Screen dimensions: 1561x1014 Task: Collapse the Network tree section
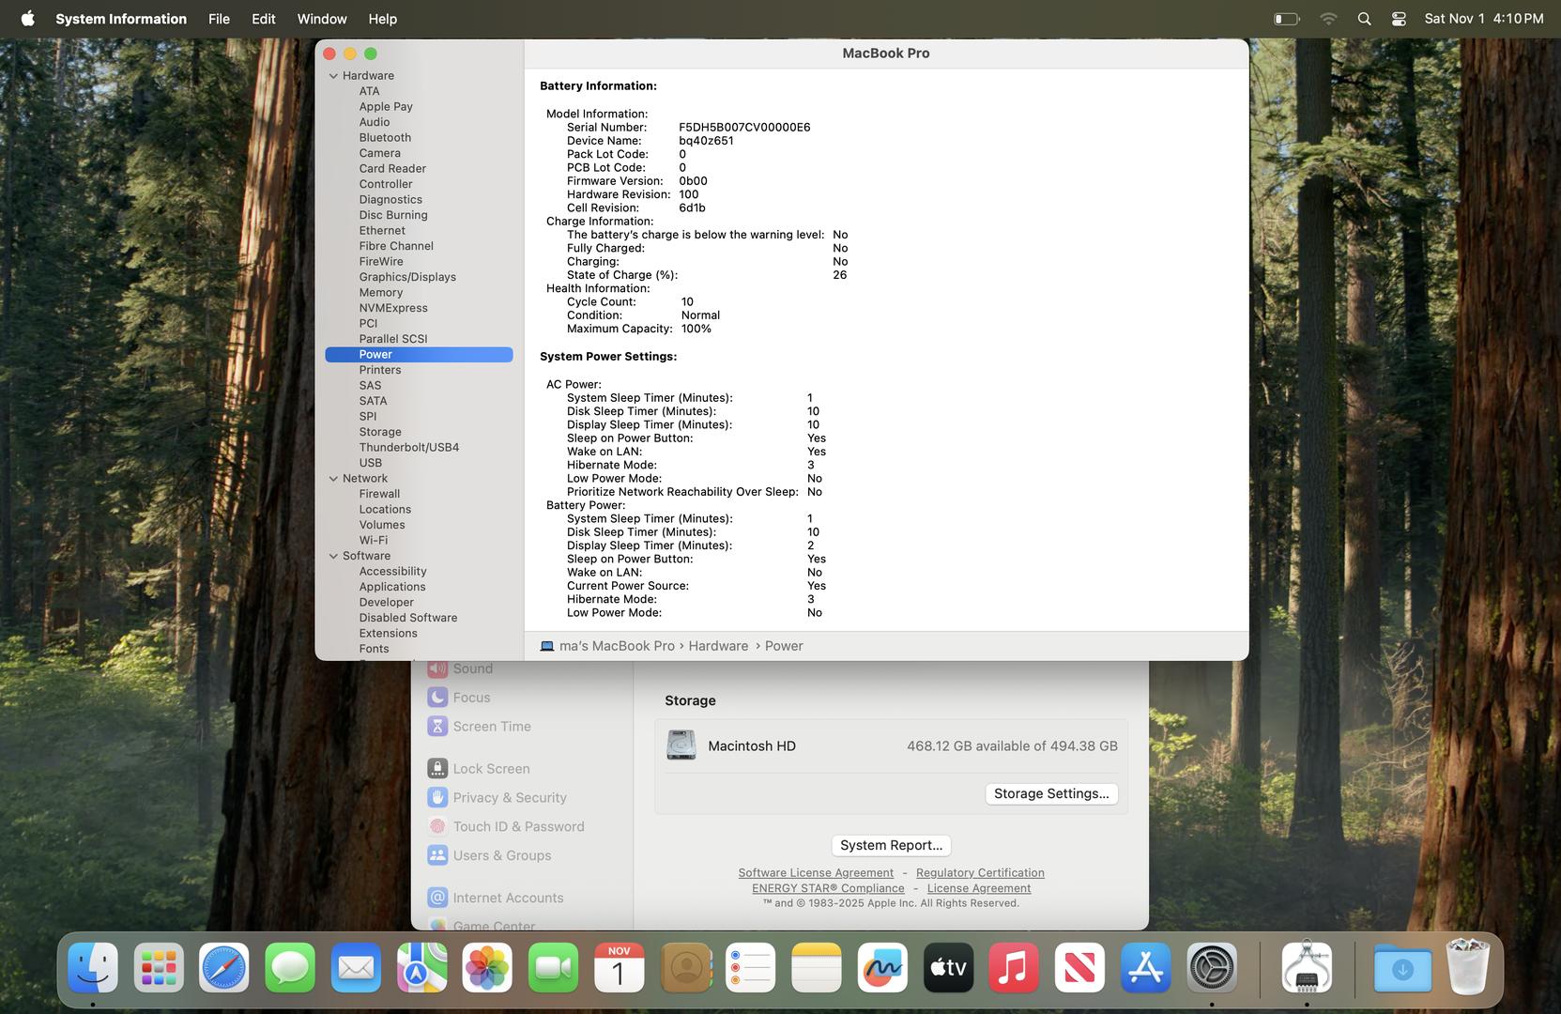click(333, 479)
